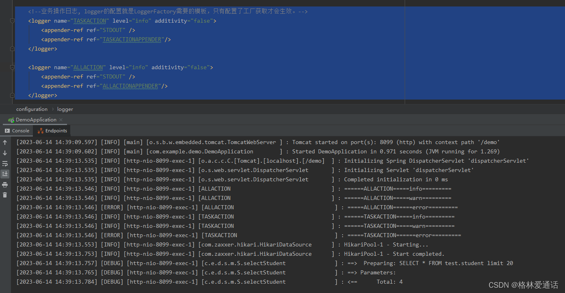The height and width of the screenshot is (293, 565).
Task: Clear all console output with trash icon
Action: coord(5,195)
